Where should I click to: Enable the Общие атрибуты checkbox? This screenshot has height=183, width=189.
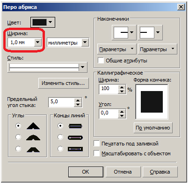pyautogui.click(x=101, y=61)
